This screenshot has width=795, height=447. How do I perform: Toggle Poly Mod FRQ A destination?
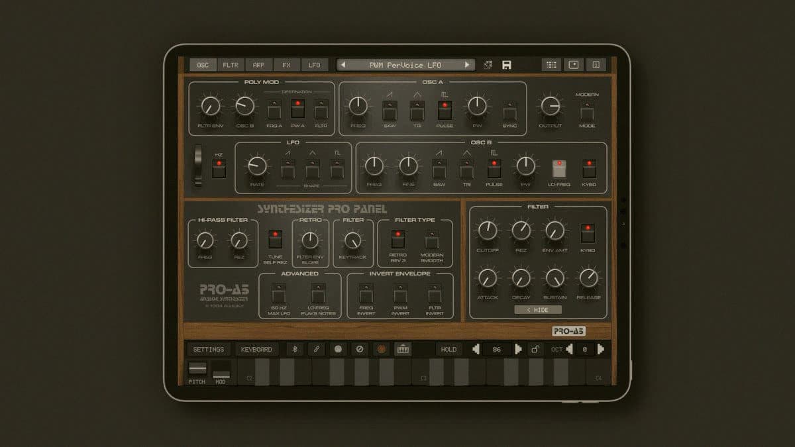coord(274,109)
